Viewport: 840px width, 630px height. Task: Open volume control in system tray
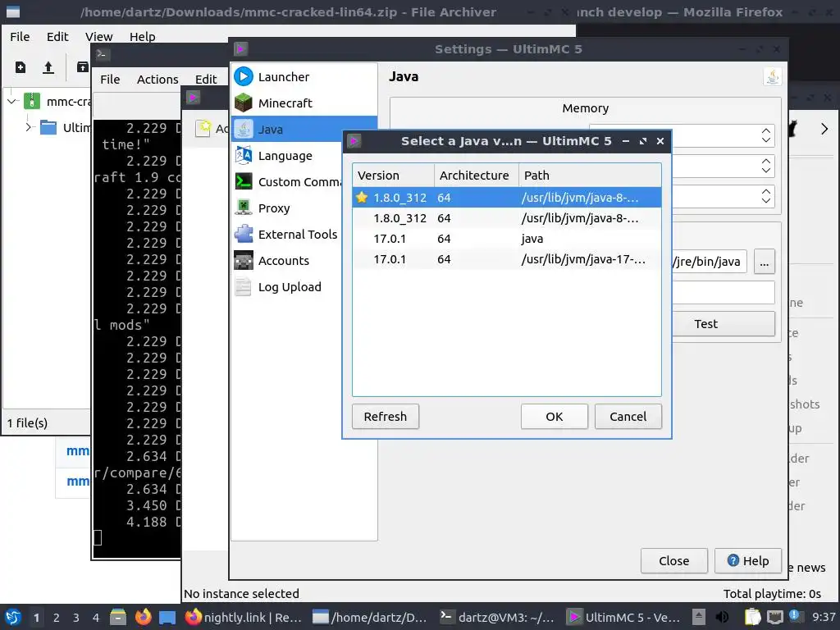click(x=722, y=617)
